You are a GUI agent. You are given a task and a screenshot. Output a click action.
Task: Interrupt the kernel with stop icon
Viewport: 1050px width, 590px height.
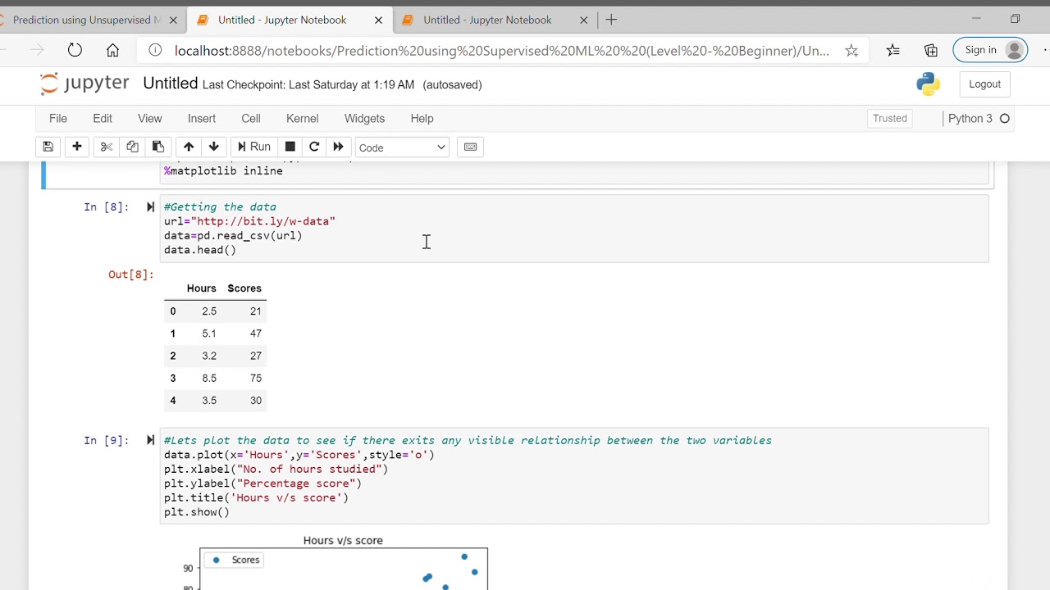tap(290, 147)
